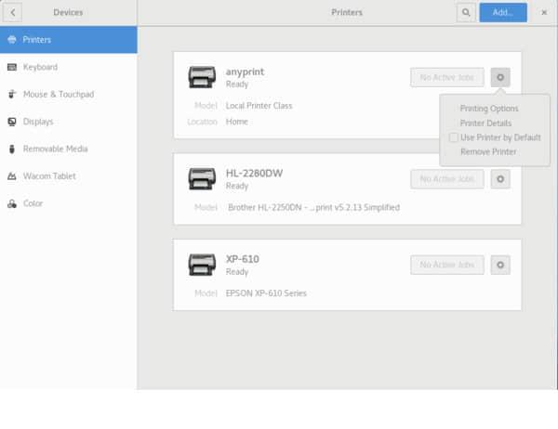The height and width of the screenshot is (429, 558).
Task: Choose Printing Options from the popup menu
Action: [x=489, y=109]
